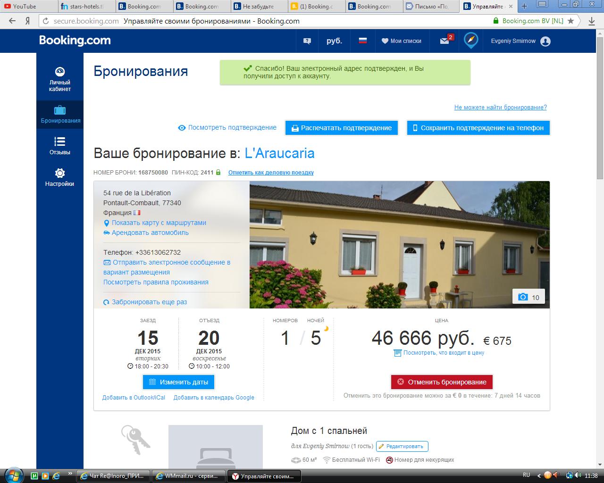604x483 pixels.
Task: Click Посмотреть, что входит в цену
Action: (444, 353)
